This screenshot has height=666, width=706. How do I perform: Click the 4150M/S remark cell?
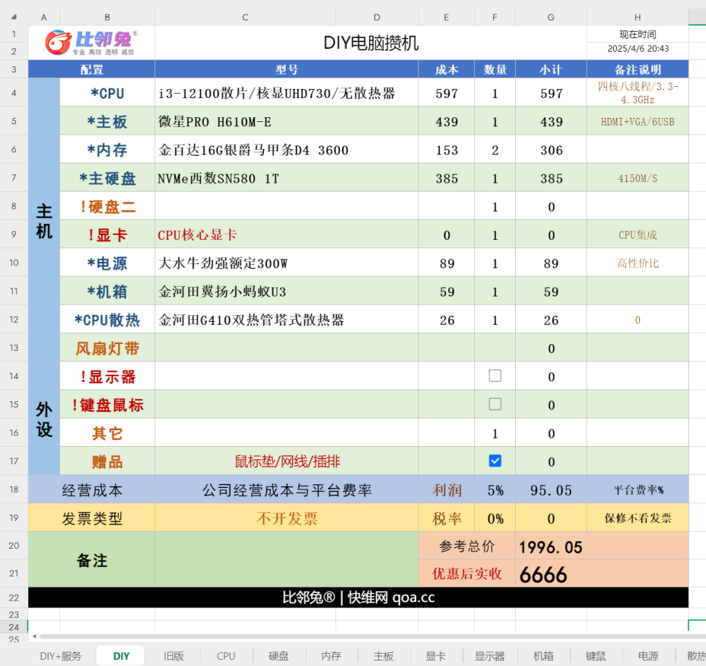pos(638,178)
